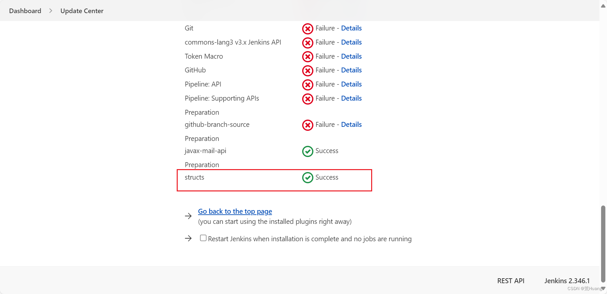Click the success checkmark icon for structs

click(307, 178)
